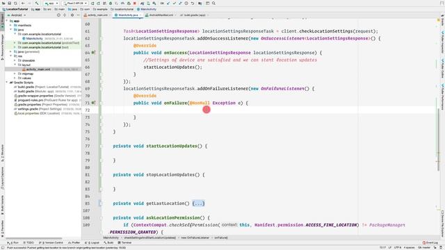Click the red Stop icon in toolbar
Viewport: 445px width, 250px height.
pos(135,3)
